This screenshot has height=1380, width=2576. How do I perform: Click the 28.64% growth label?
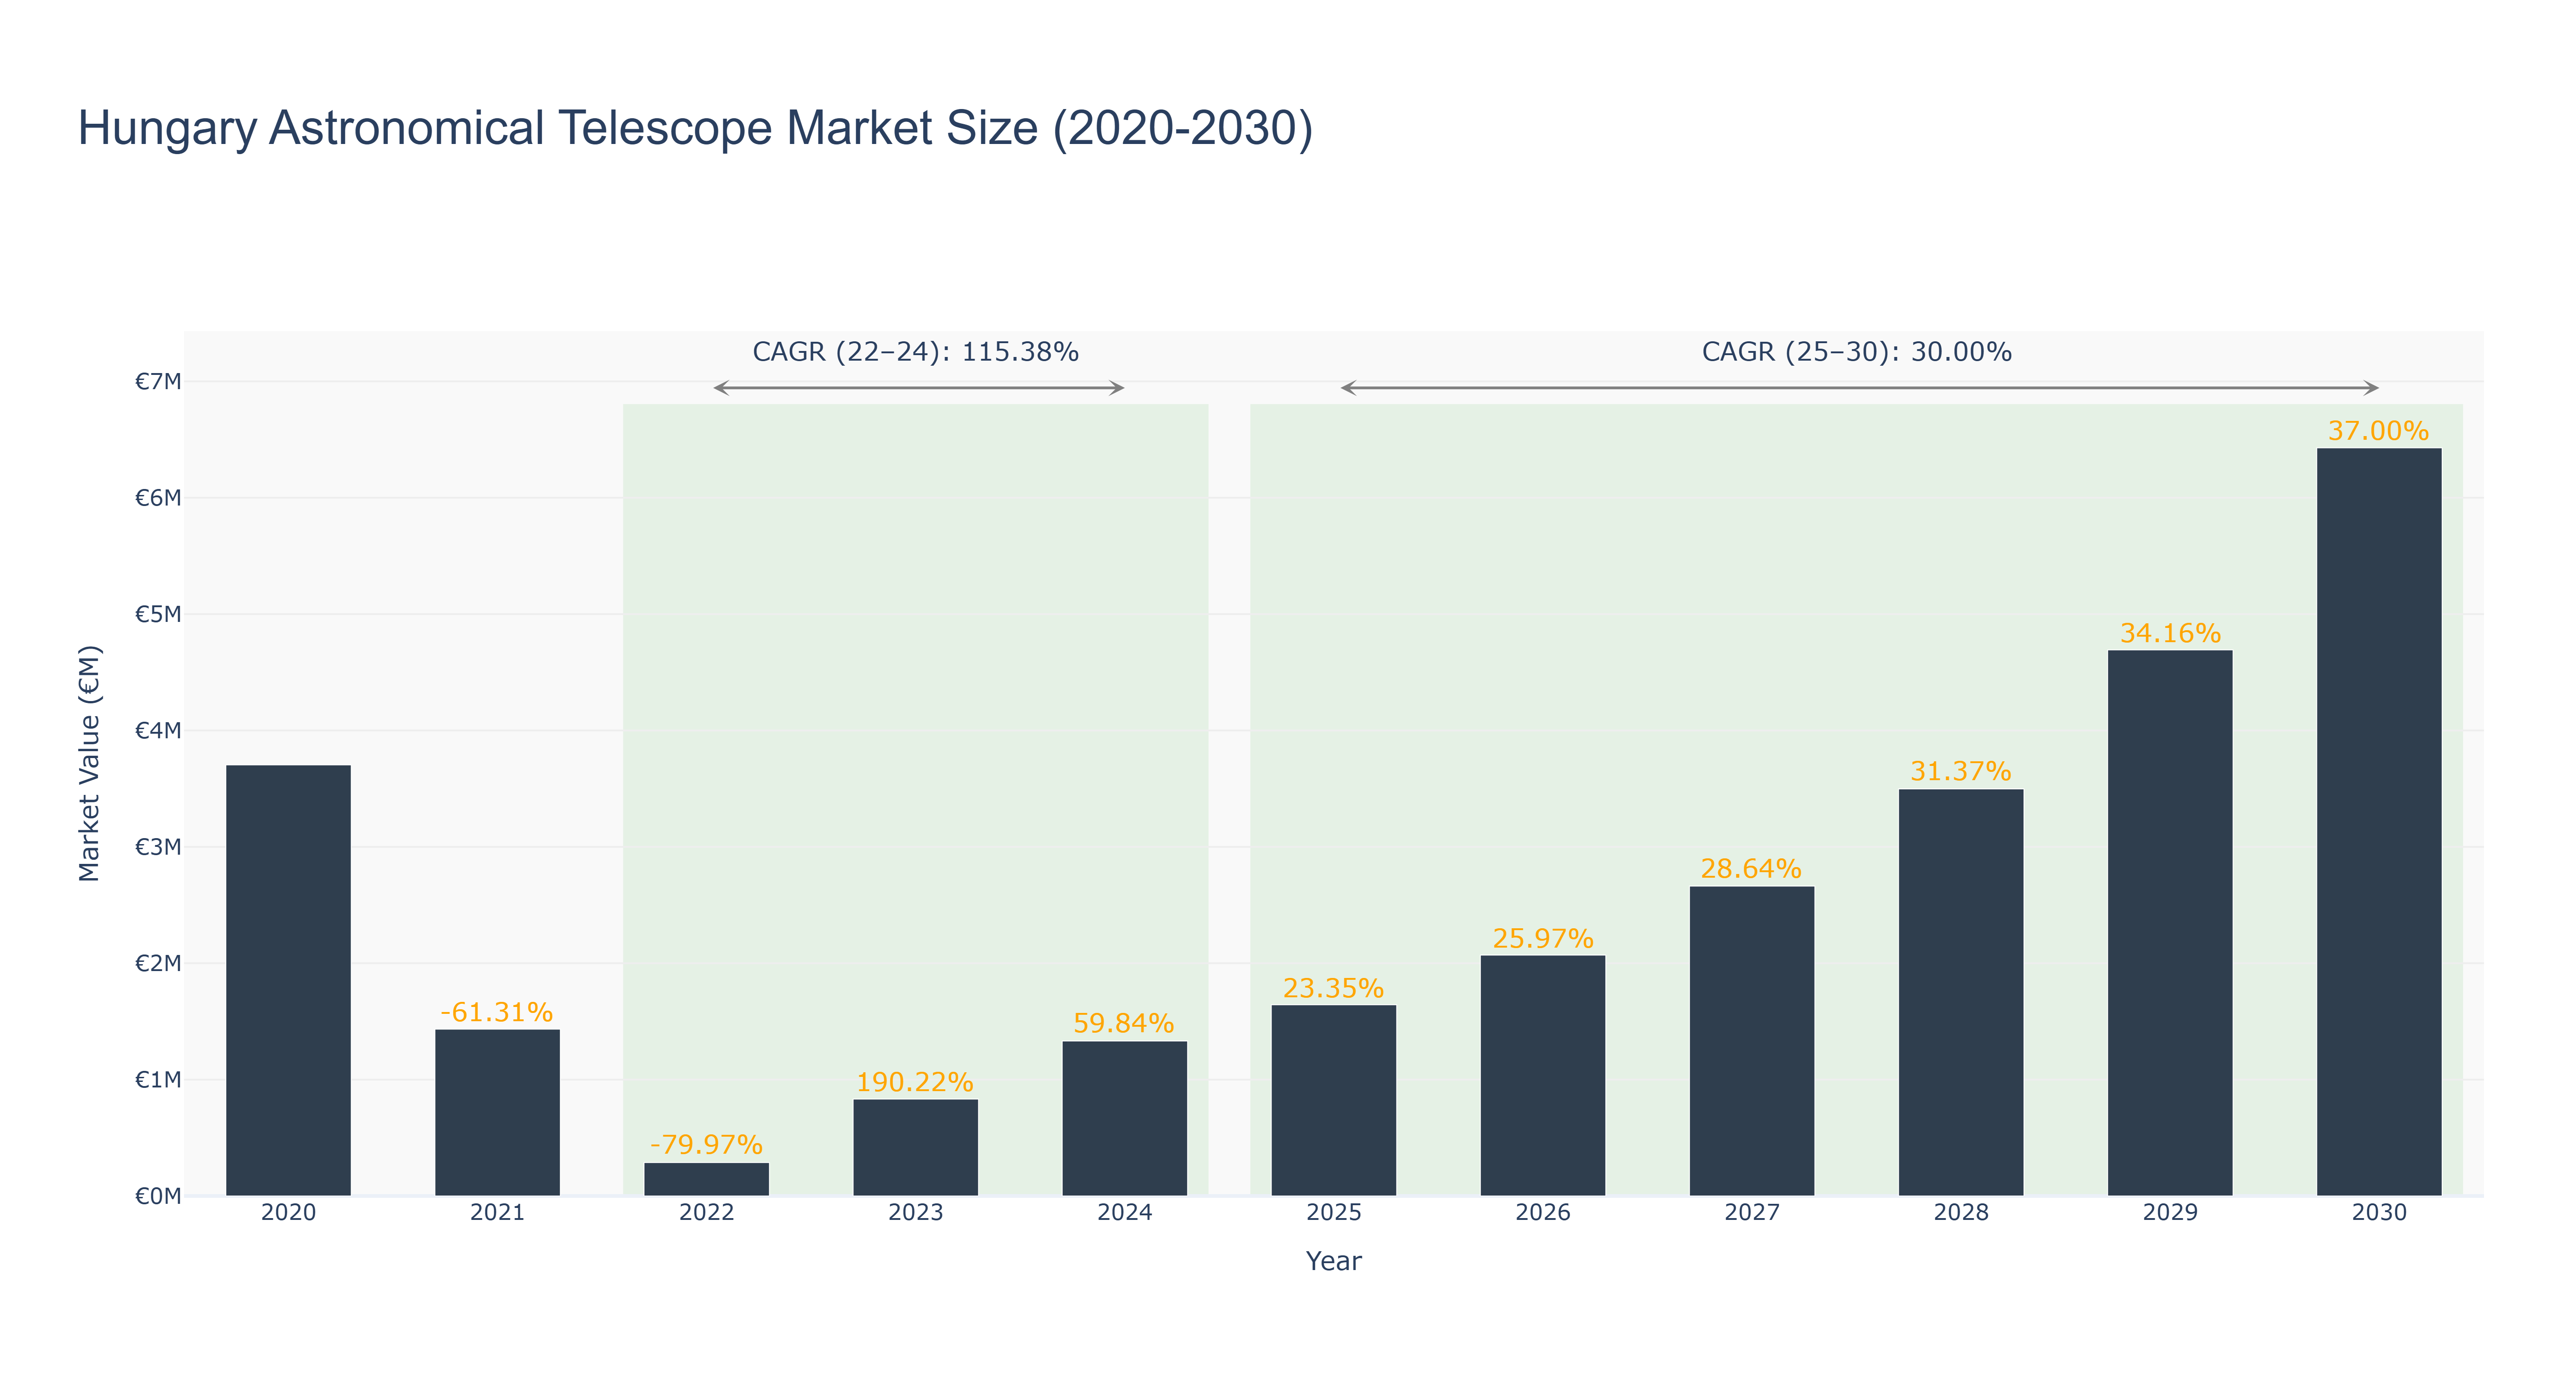point(1751,868)
